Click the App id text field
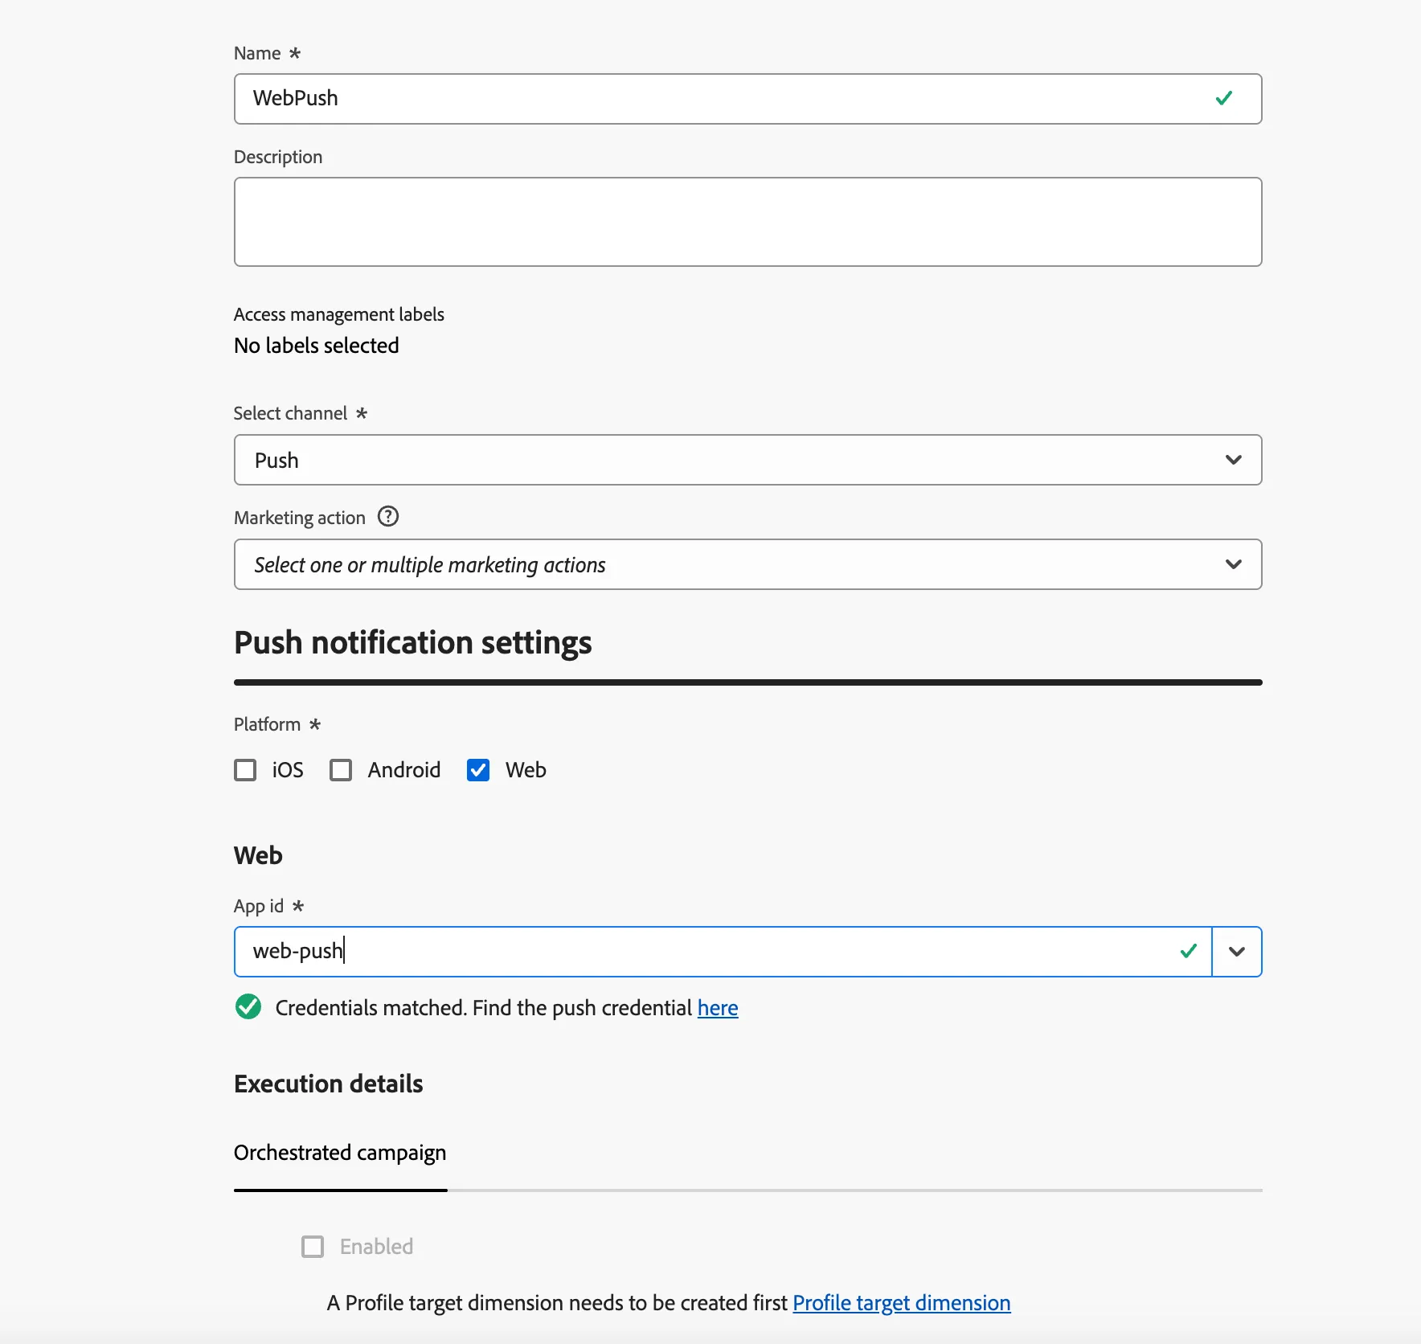Viewport: 1421px width, 1344px height. 723,952
